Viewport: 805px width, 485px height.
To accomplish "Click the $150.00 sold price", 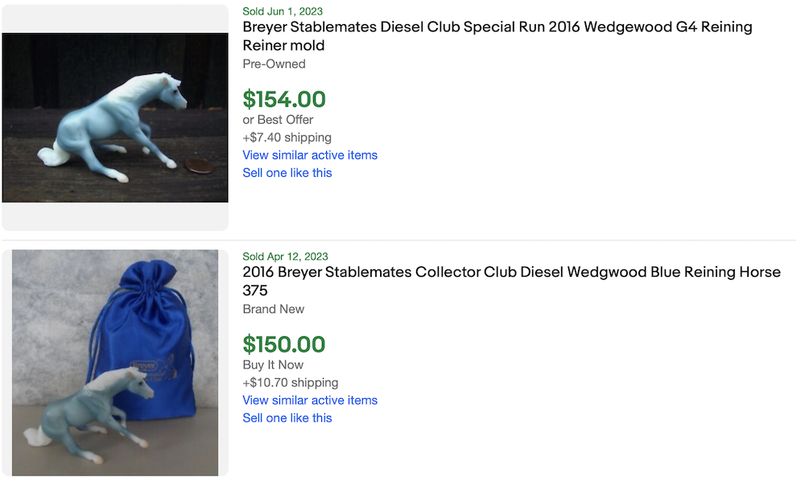I will coord(284,345).
